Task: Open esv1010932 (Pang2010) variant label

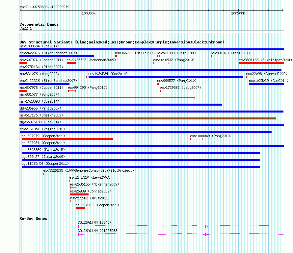Action: click(174, 60)
